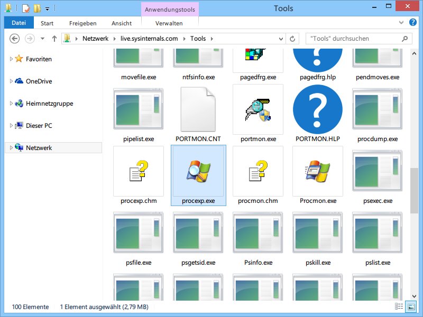Click Tools in the address breadcrumb
Viewport: 423px width, 317px height.
tap(198, 39)
